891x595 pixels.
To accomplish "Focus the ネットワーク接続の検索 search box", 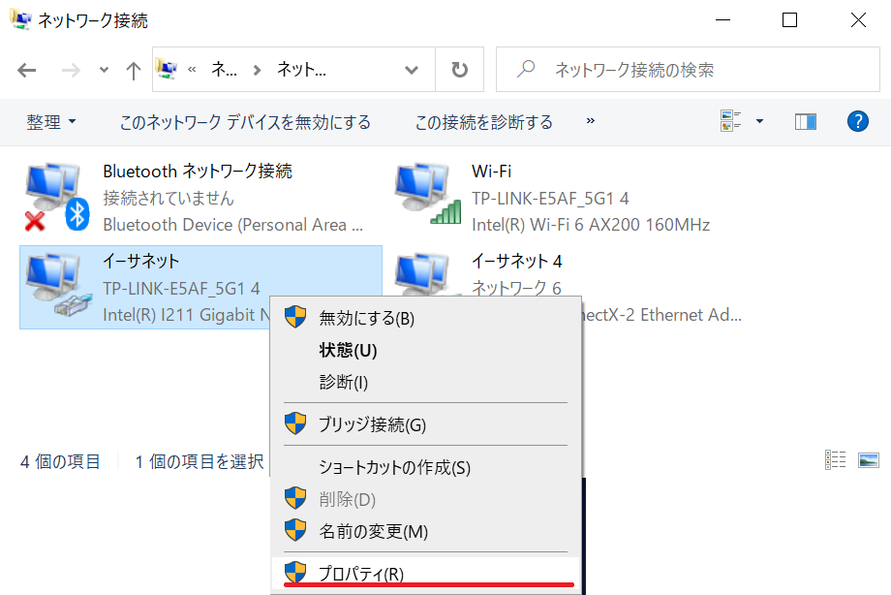I will coord(688,70).
